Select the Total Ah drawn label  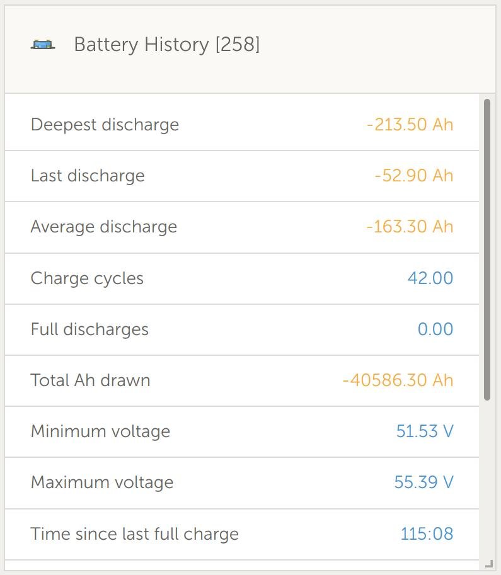90,380
